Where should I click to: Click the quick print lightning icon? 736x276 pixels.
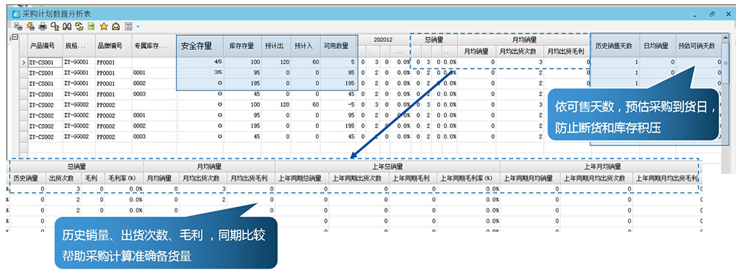click(x=30, y=26)
